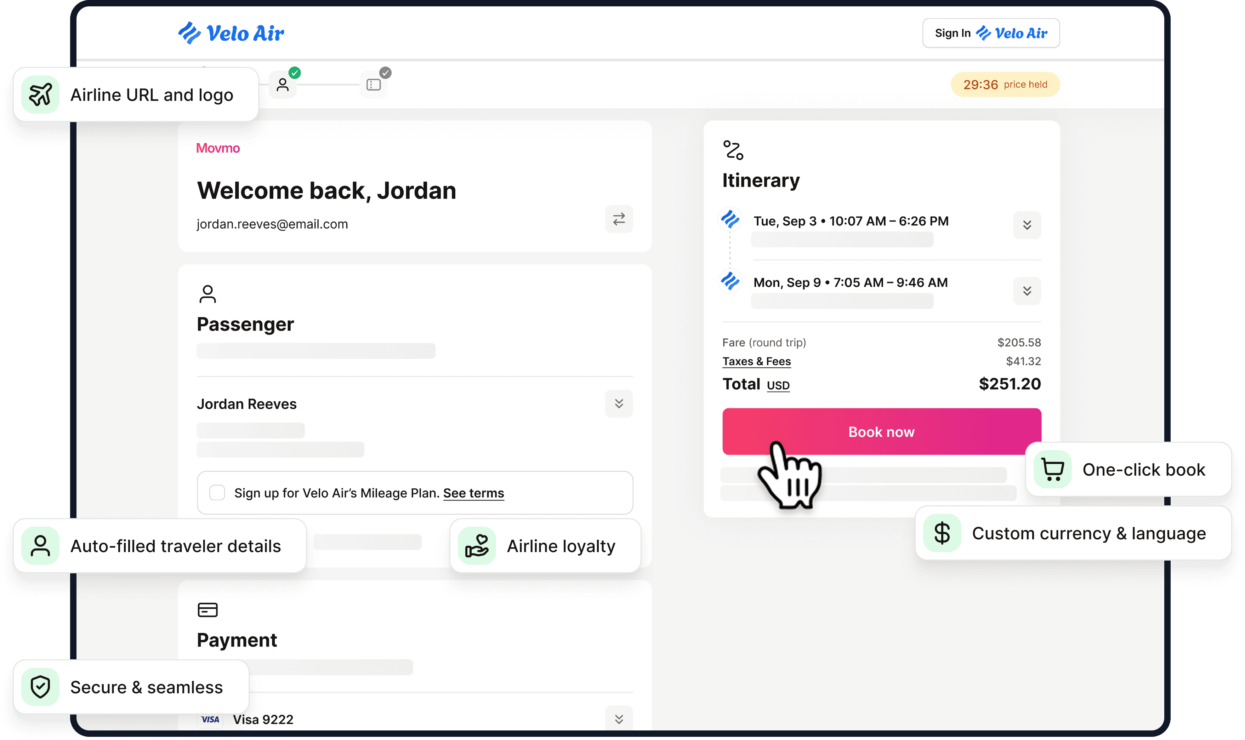Screen dimensions: 1245x740
Task: Click the passenger step icon in progress bar
Action: (x=283, y=85)
